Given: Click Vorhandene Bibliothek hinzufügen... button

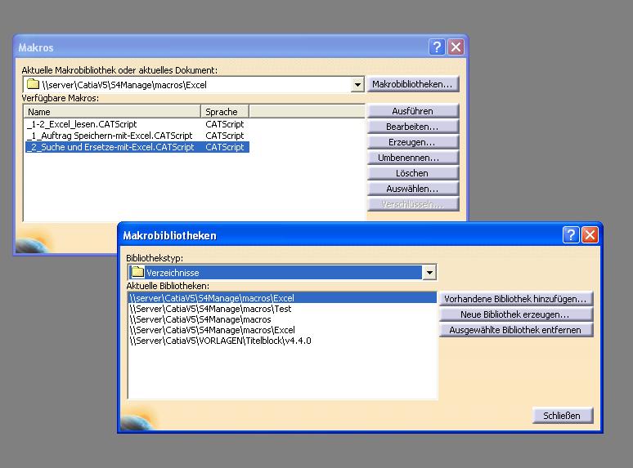Looking at the screenshot, I should click(x=515, y=299).
